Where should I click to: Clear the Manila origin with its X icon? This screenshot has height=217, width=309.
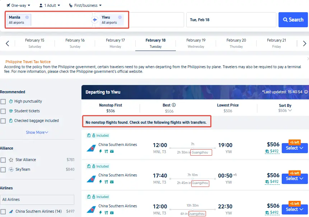27,17
